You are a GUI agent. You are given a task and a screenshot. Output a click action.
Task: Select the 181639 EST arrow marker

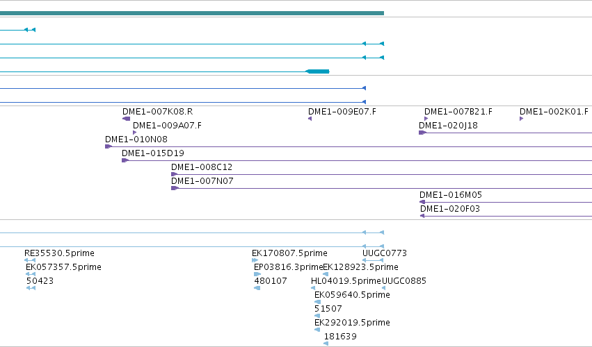click(x=326, y=344)
